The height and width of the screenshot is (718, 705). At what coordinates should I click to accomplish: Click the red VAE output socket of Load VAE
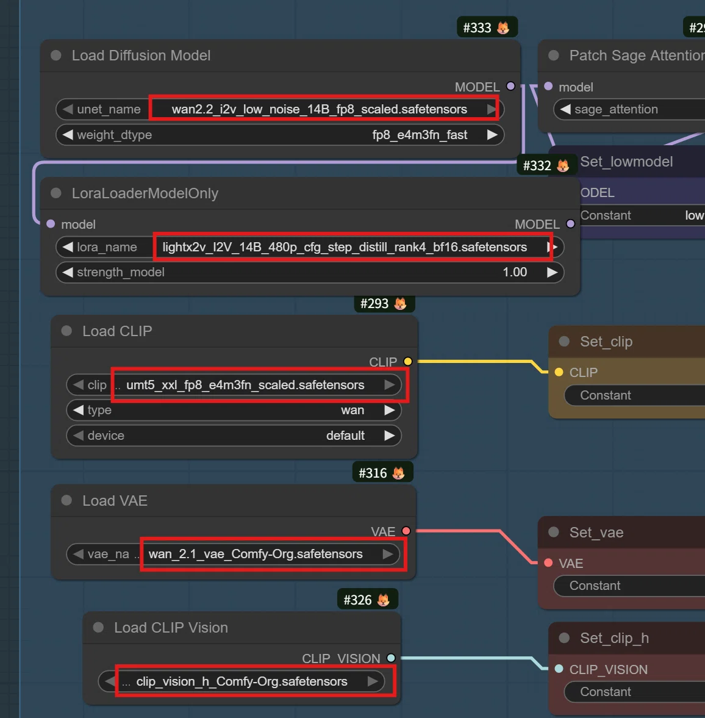pyautogui.click(x=406, y=531)
